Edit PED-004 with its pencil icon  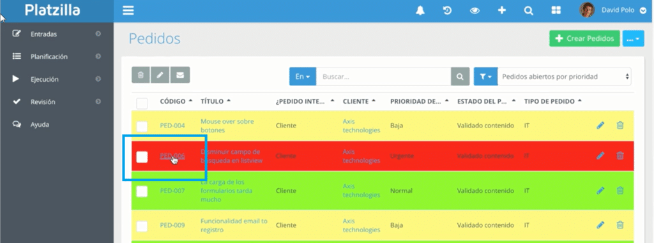tap(600, 125)
